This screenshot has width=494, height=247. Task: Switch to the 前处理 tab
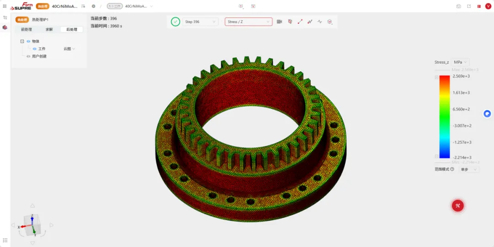[x=27, y=29]
